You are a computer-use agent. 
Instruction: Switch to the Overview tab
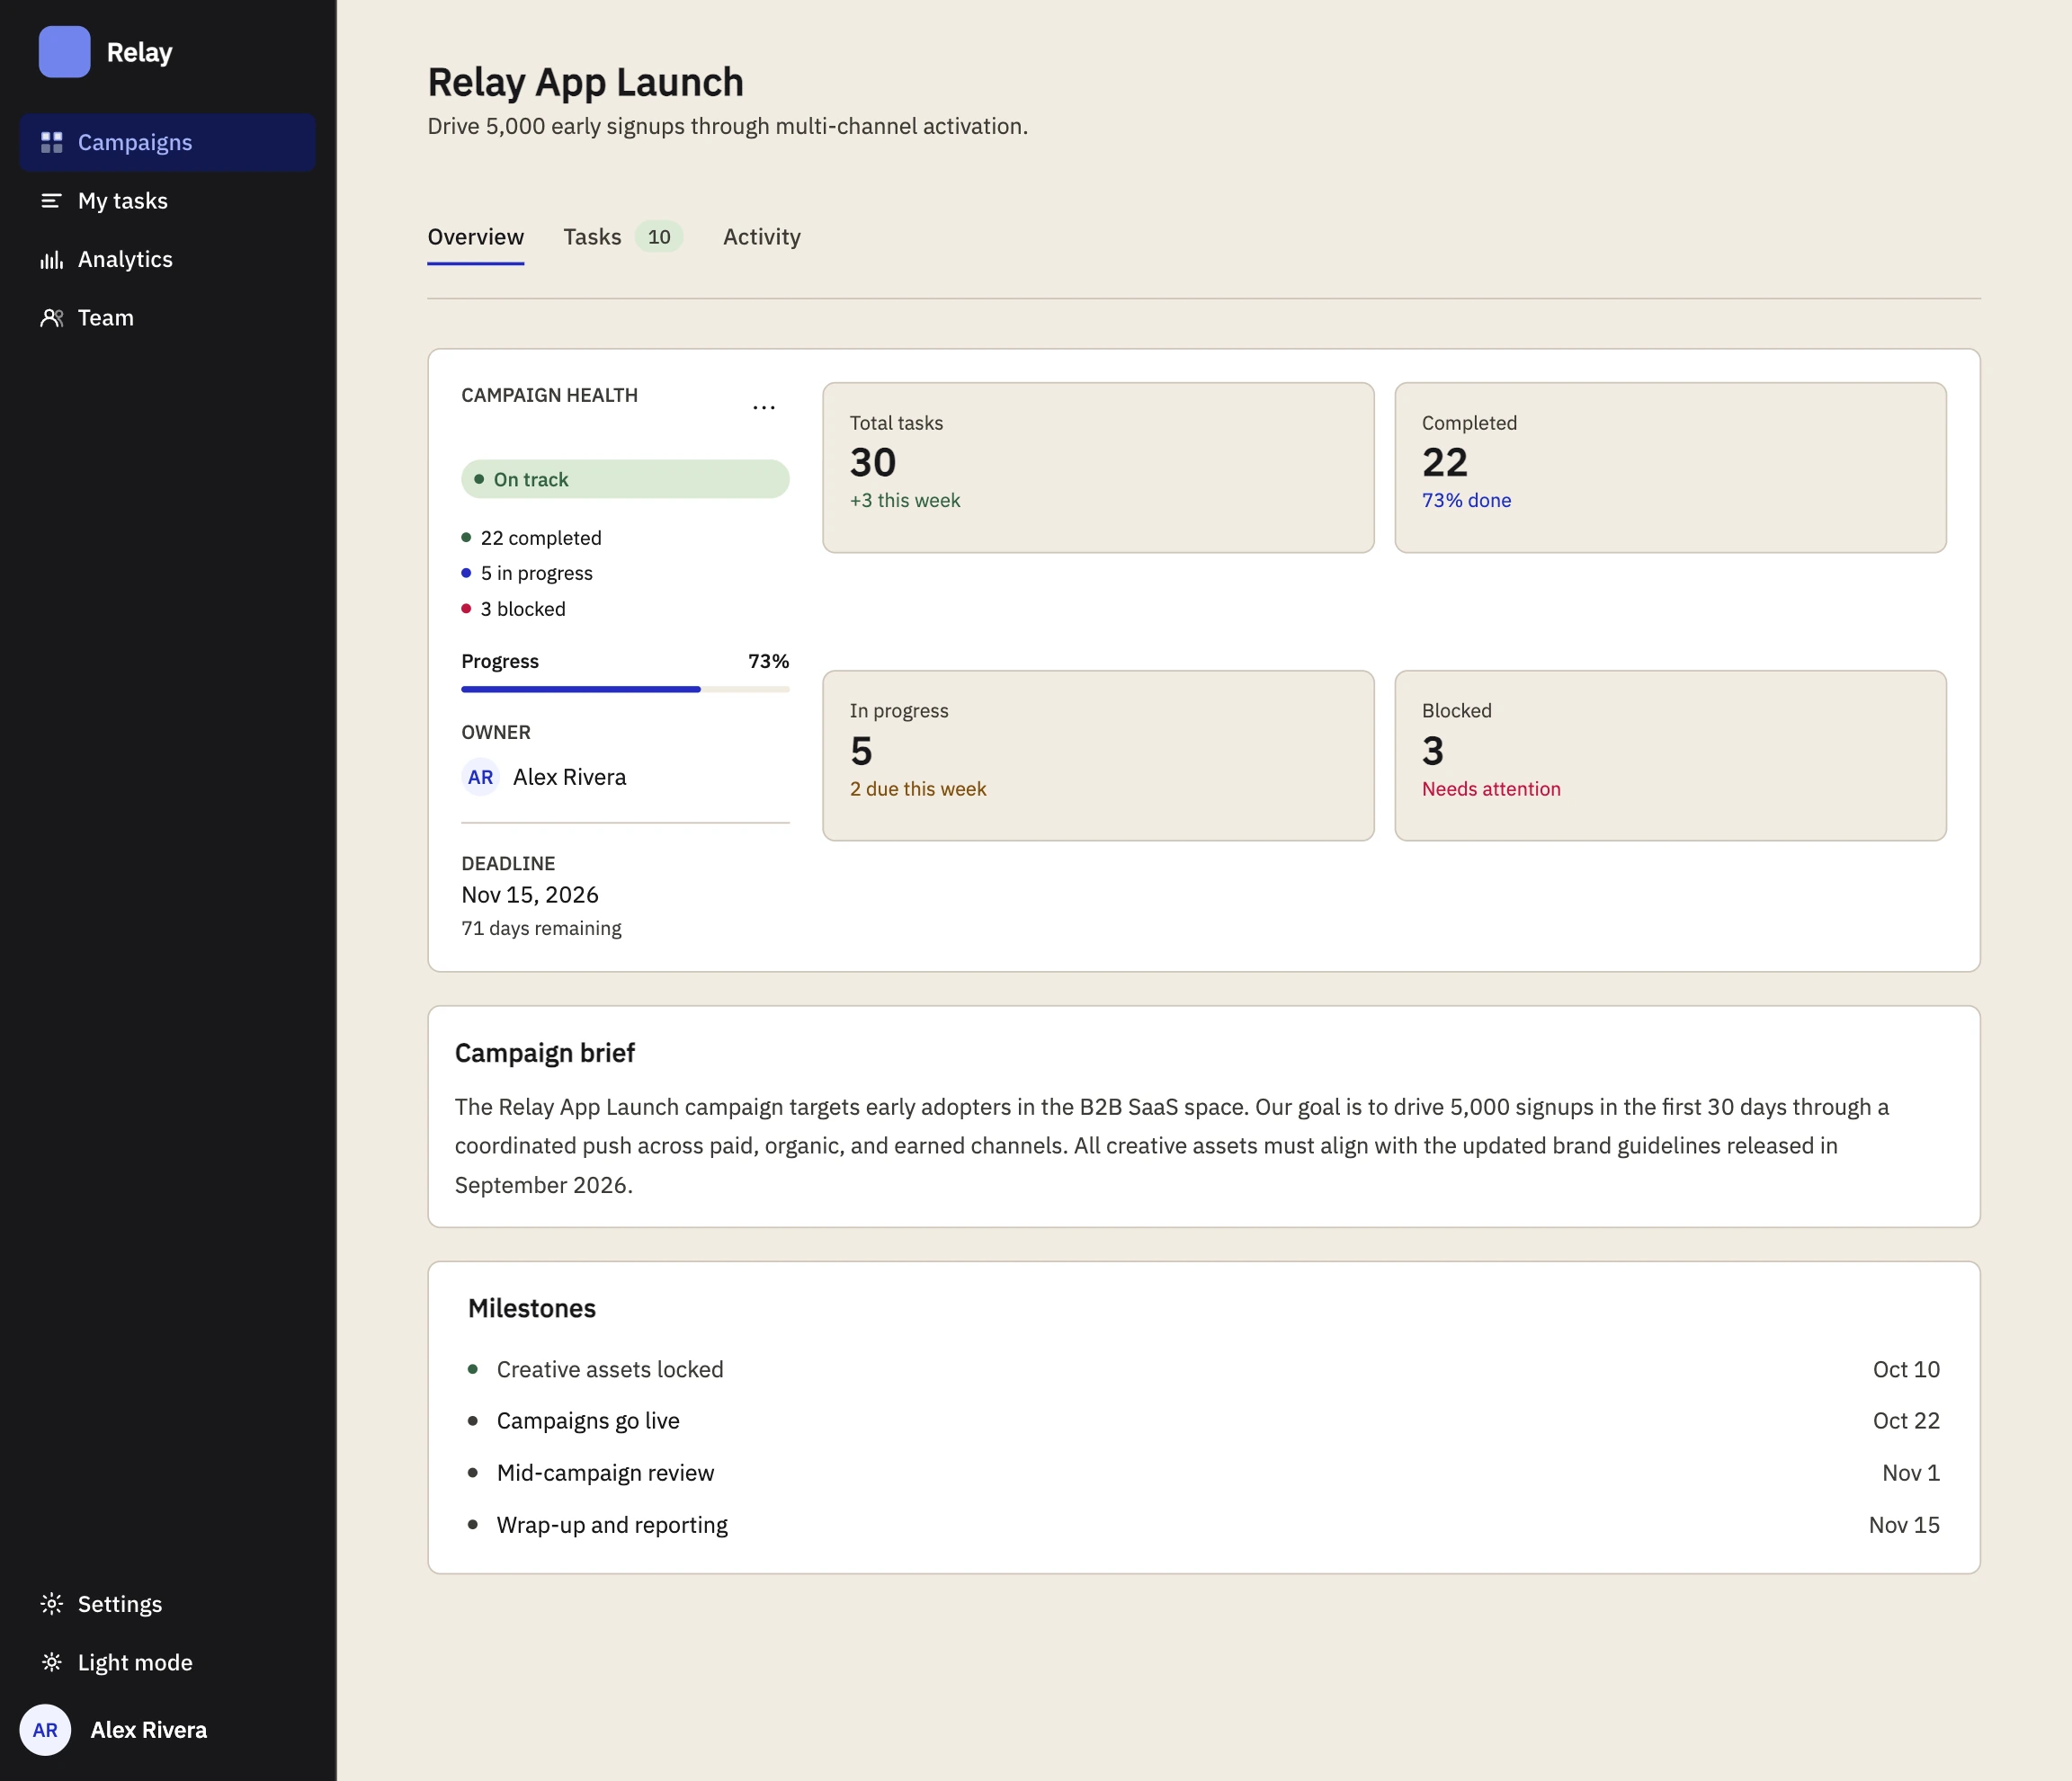tap(476, 236)
